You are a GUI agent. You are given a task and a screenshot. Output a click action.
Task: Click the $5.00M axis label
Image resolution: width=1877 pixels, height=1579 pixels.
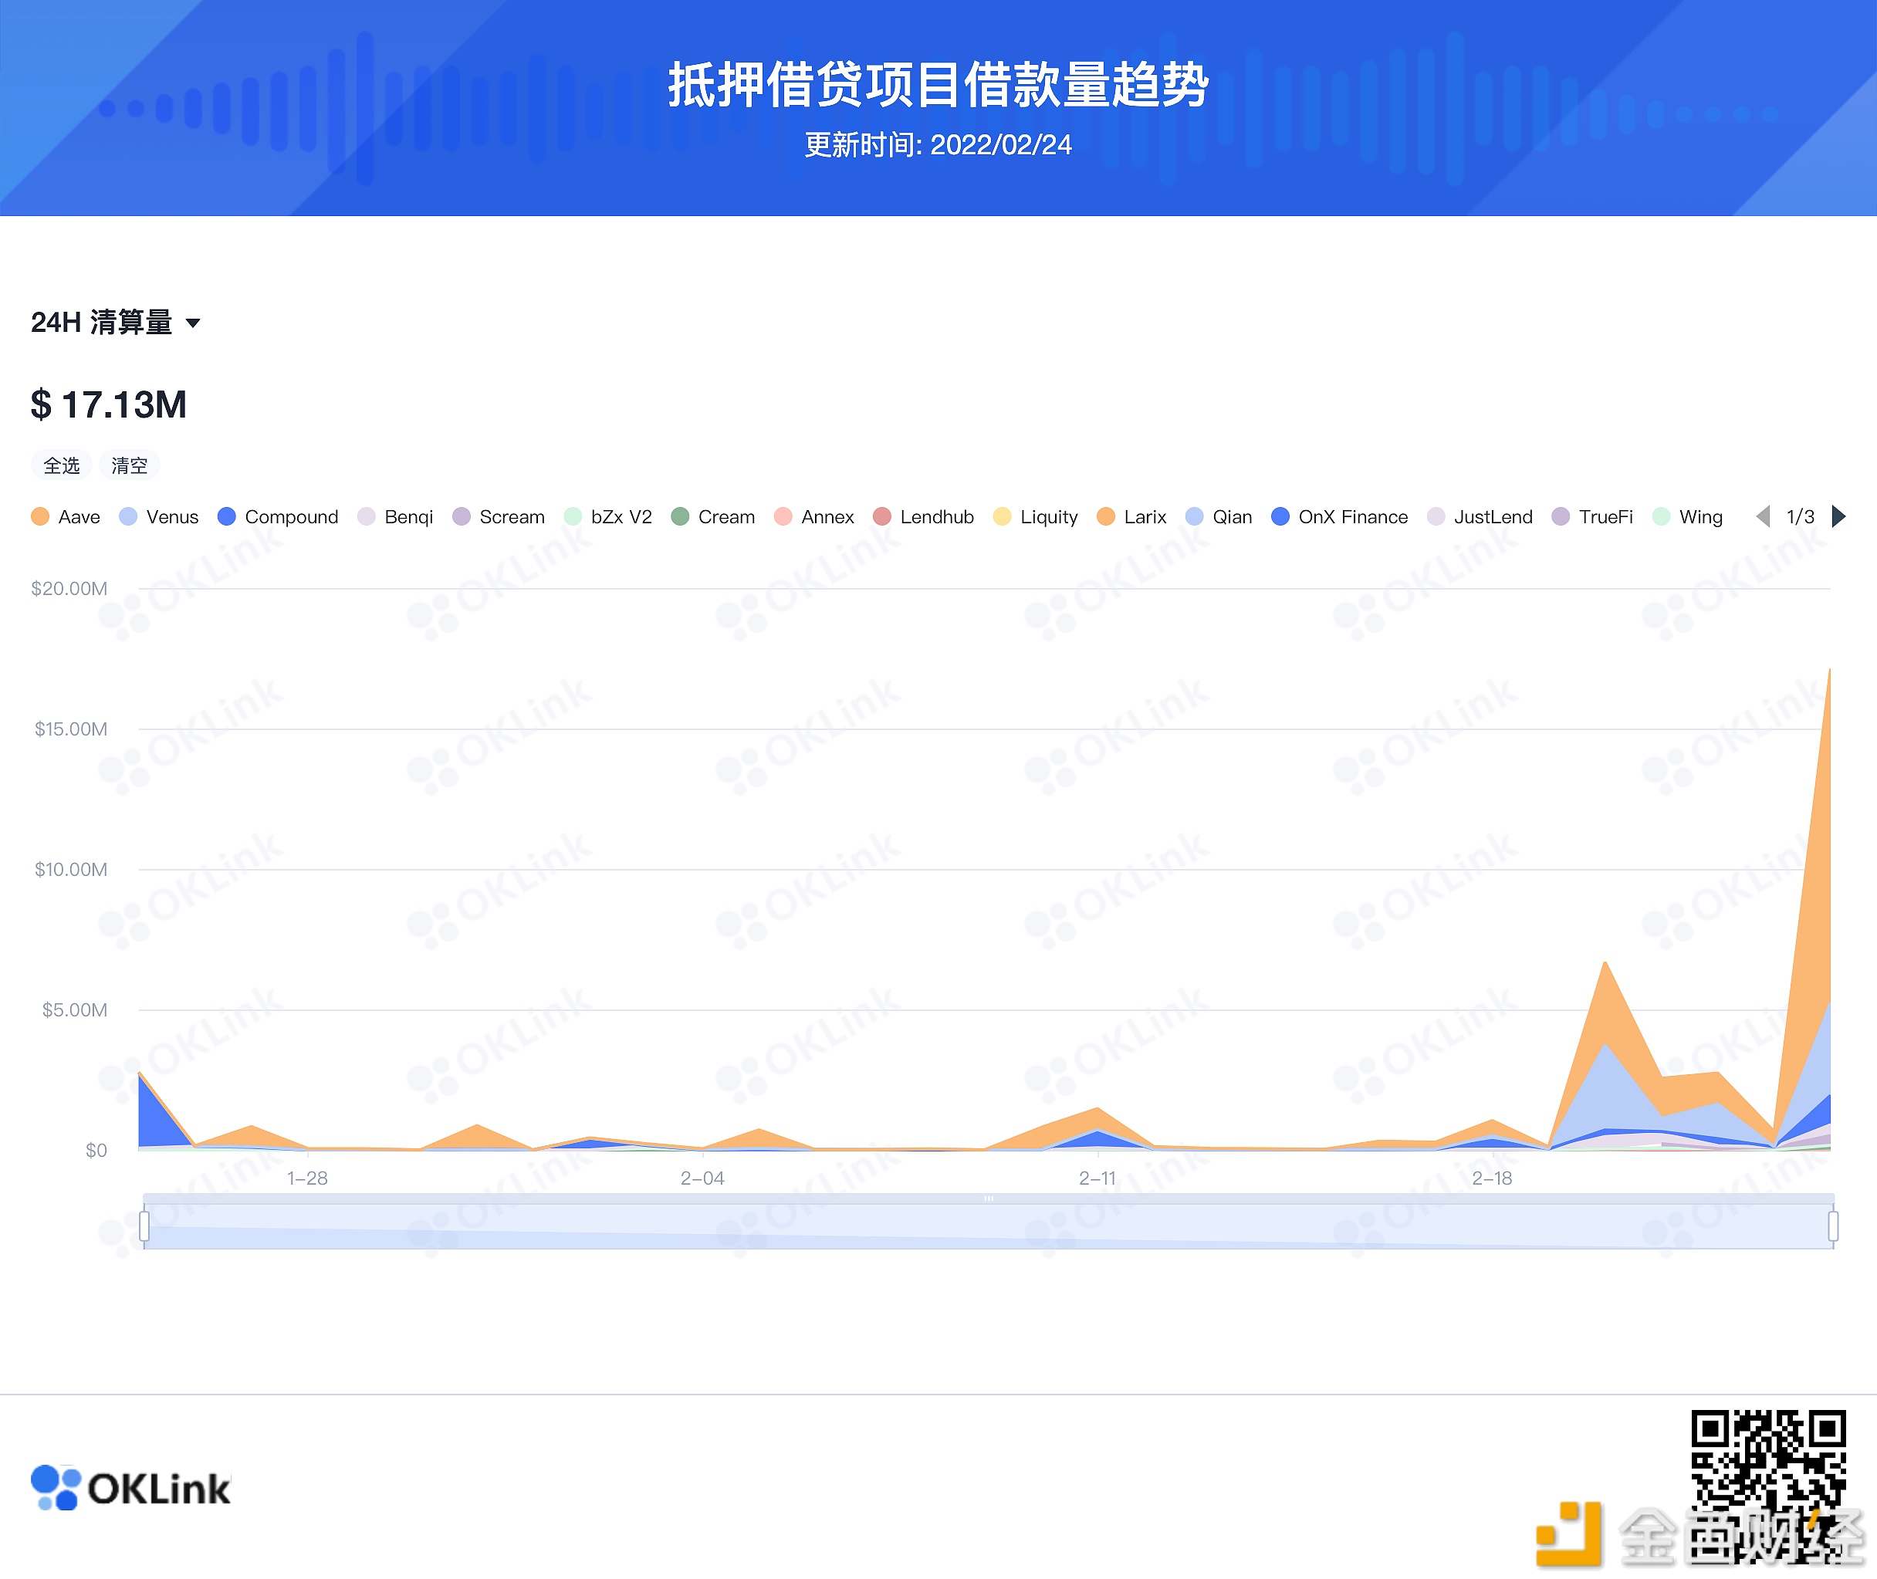click(74, 1009)
